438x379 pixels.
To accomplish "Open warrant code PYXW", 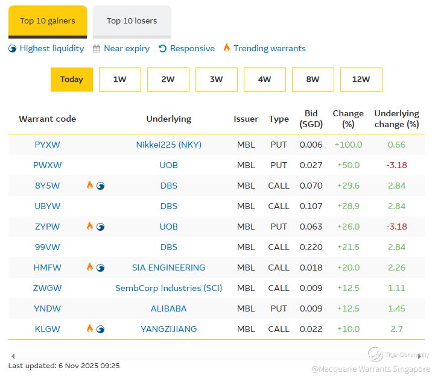I will (48, 145).
